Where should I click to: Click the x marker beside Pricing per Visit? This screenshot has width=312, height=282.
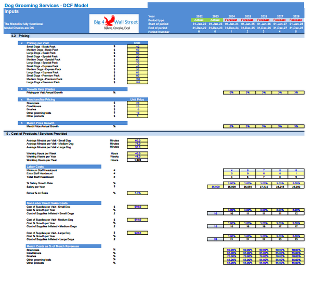(x=21, y=43)
